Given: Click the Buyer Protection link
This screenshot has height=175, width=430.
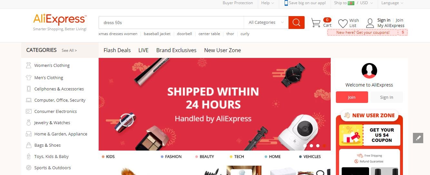Looking at the screenshot, I should tap(238, 3).
